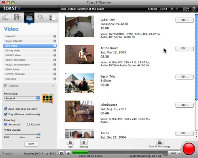Screen dimensions: 198x158
Task: Select Video CD format
Action: (30, 36)
